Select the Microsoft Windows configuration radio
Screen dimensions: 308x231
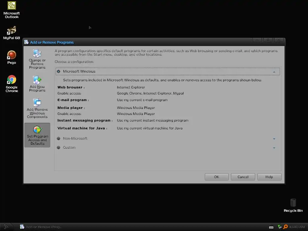(x=59, y=71)
